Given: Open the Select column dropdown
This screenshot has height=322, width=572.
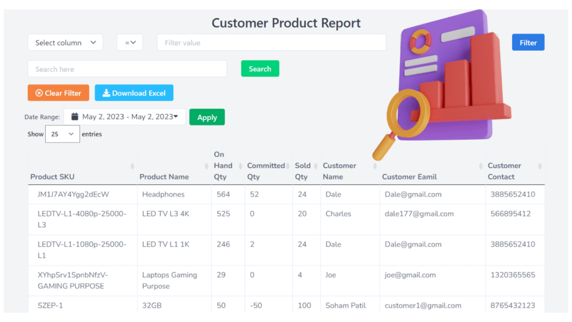Looking at the screenshot, I should click(x=65, y=42).
